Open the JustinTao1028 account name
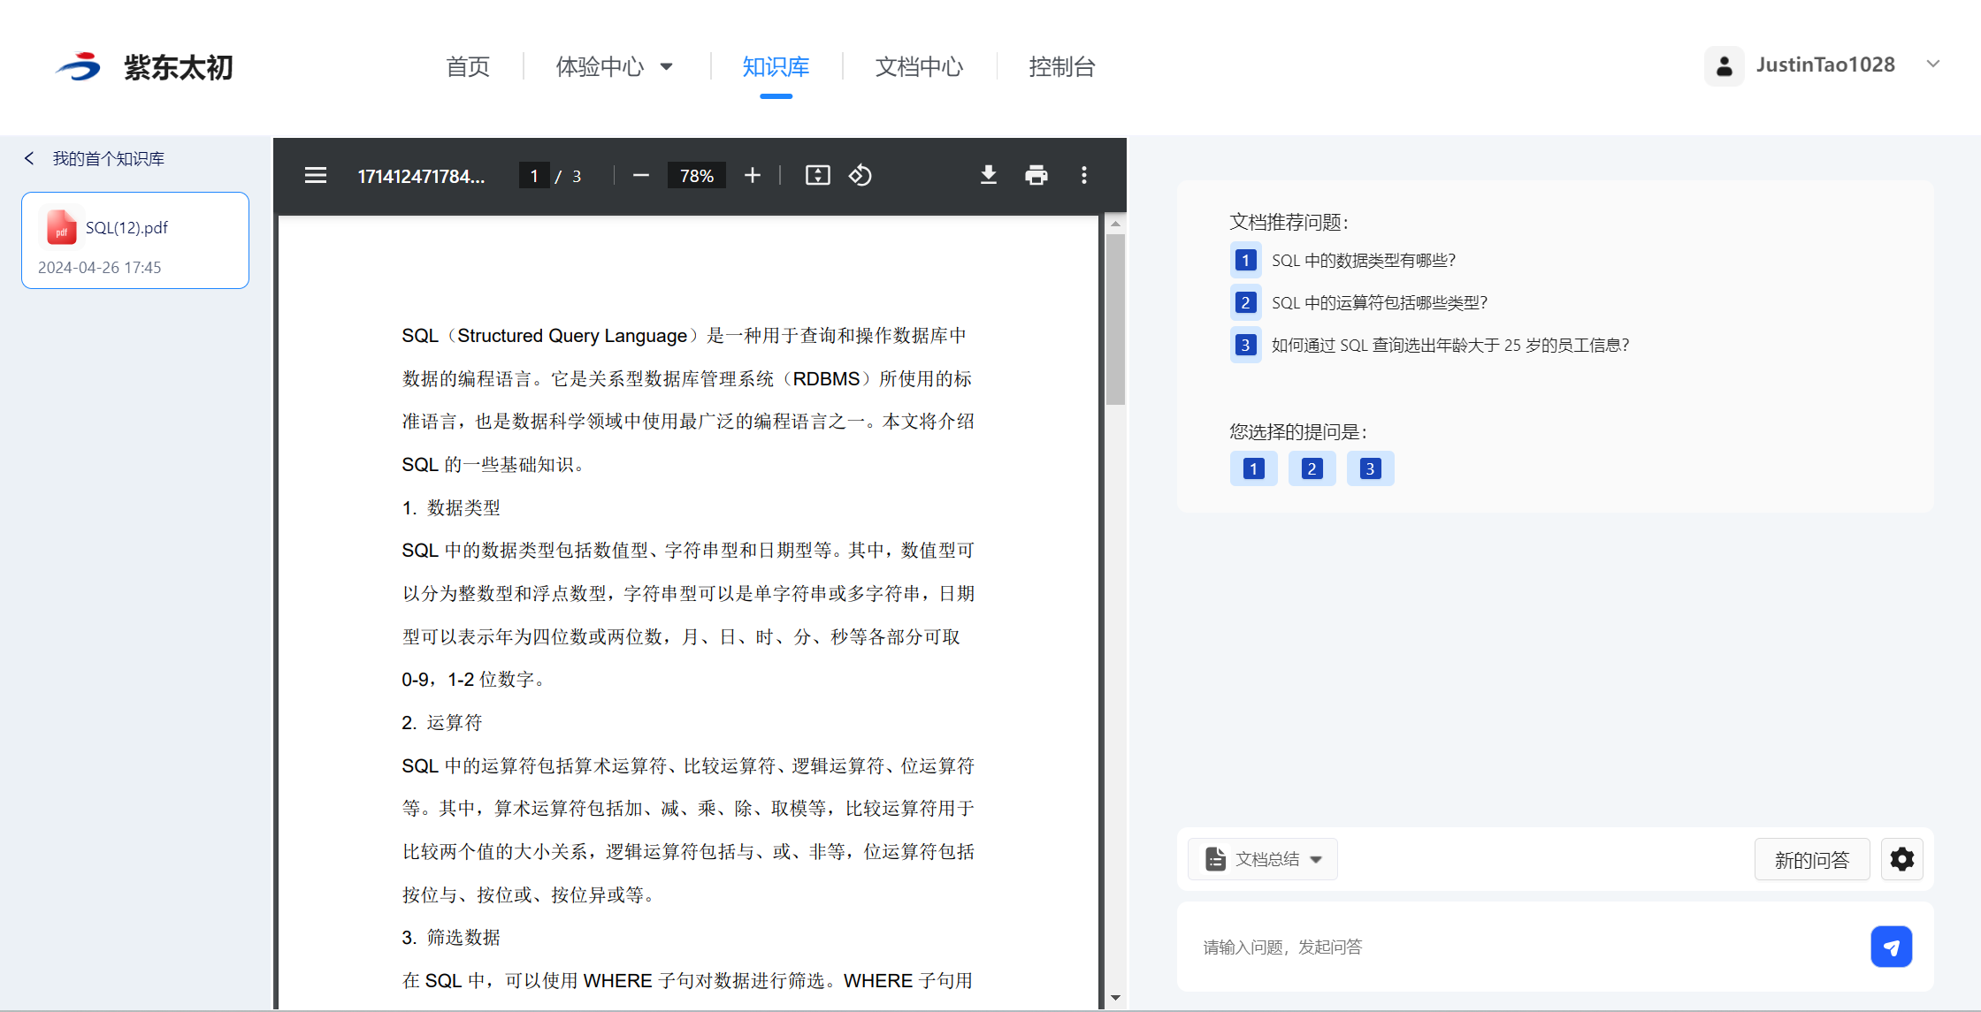Viewport: 1981px width, 1012px height. 1825,65
